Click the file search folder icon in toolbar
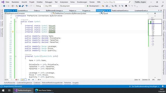This screenshot has height=93, width=166. pyautogui.click(x=103, y=6)
